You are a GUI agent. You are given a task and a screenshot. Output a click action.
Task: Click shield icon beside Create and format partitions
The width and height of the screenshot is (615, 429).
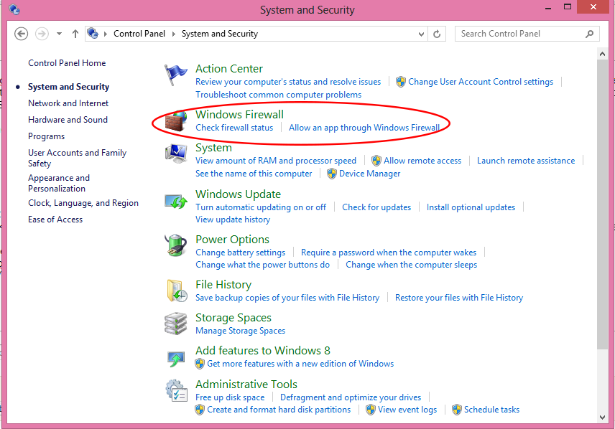pyautogui.click(x=200, y=410)
